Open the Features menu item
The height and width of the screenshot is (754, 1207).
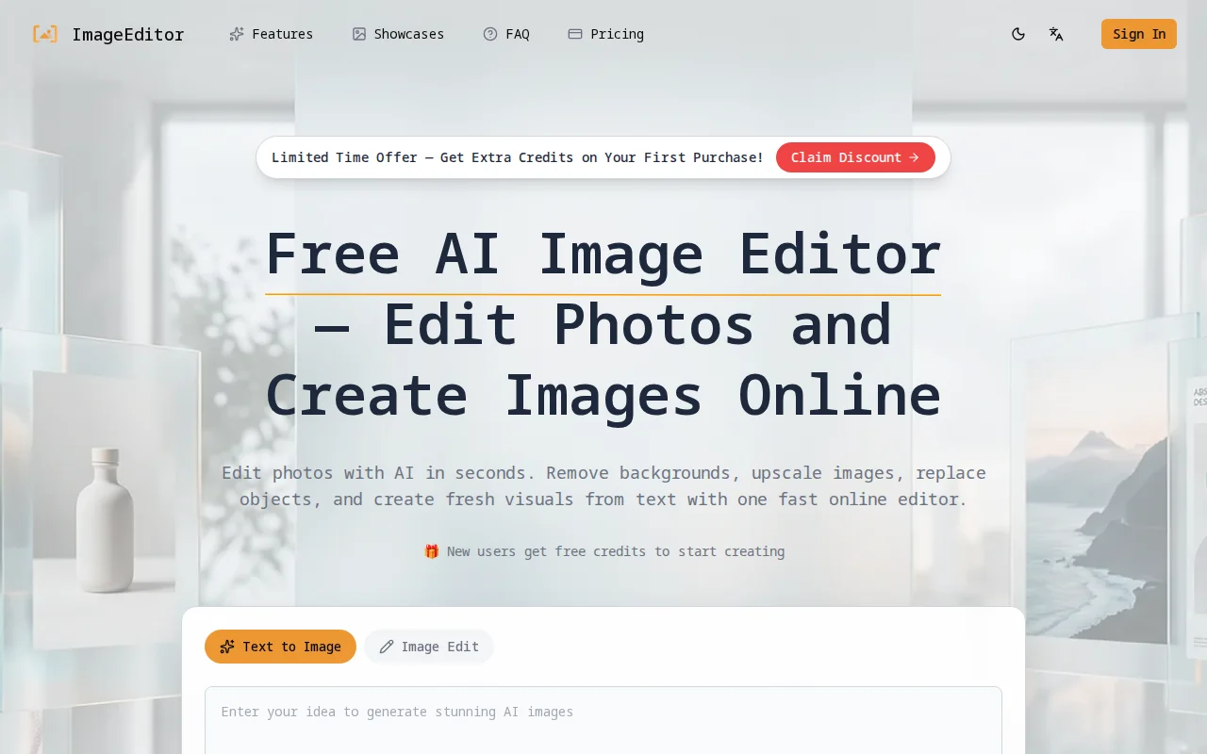(282, 34)
